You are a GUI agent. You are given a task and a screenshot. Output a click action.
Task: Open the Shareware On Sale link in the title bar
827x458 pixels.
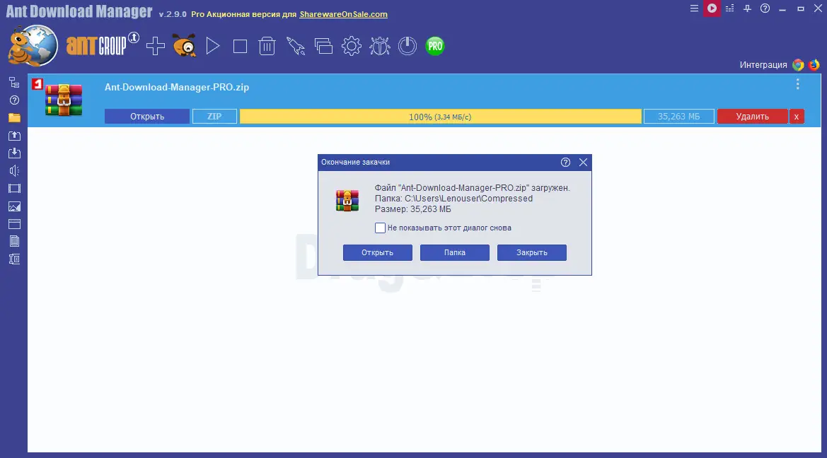point(343,14)
